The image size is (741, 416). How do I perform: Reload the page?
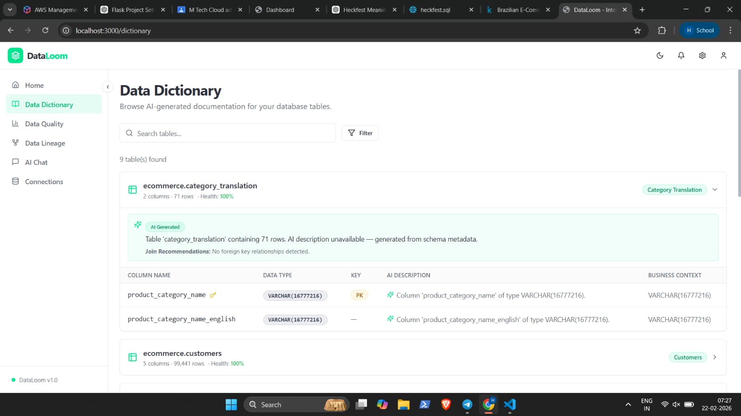pos(45,31)
